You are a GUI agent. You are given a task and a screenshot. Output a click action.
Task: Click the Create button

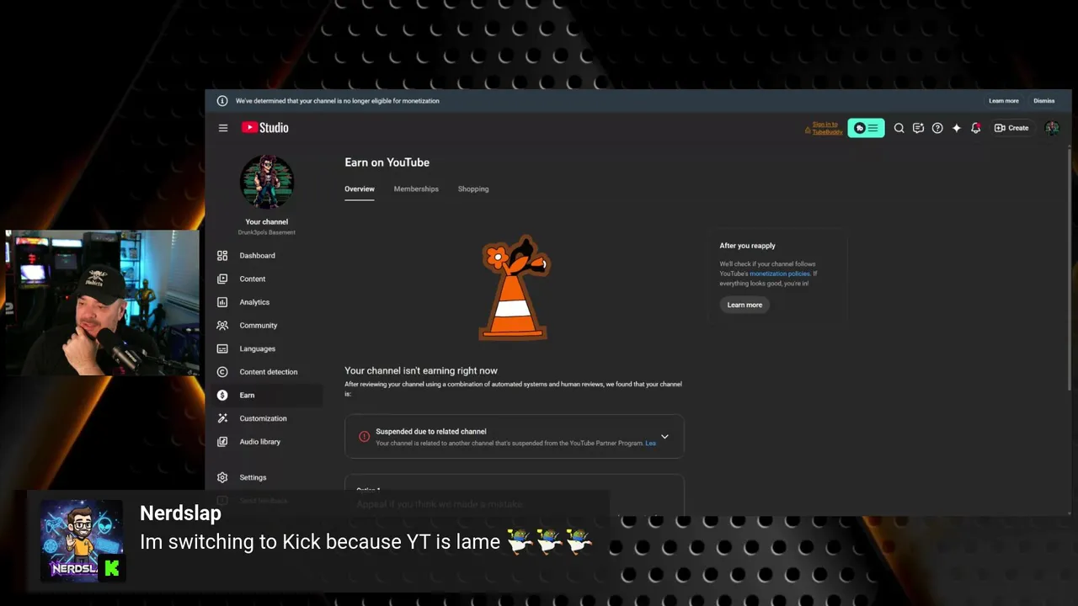[x=1011, y=128]
